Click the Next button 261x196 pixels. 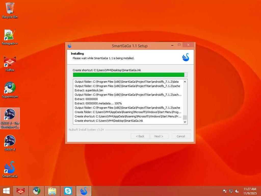(159, 136)
